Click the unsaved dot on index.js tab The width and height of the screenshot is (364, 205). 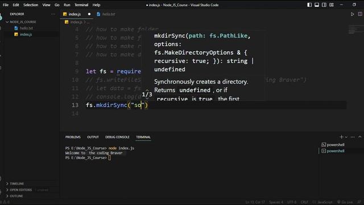point(89,14)
